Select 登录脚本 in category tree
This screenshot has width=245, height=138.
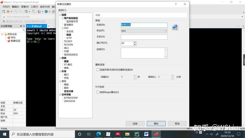coord(69,25)
